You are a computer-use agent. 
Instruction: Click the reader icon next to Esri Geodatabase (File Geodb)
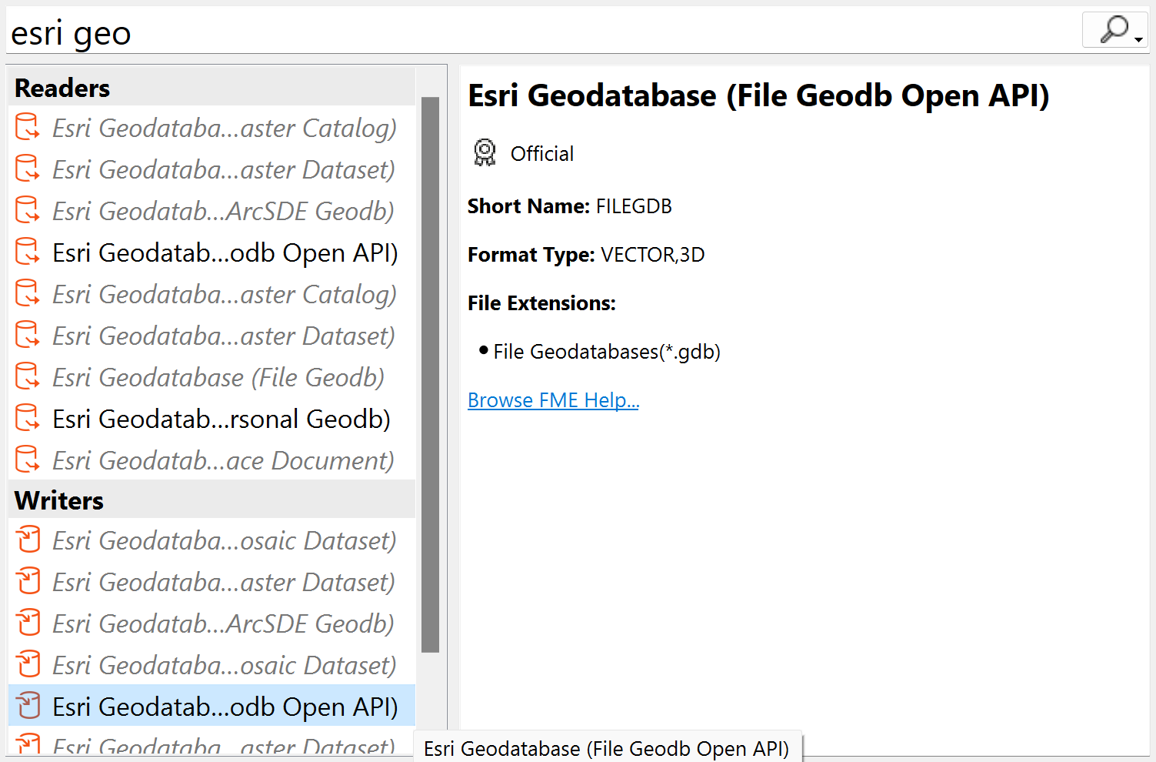27,376
